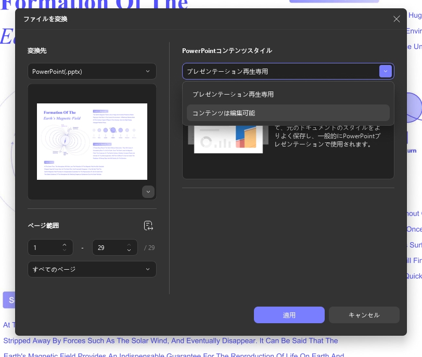This screenshot has height=357, width=422.
Task: Focus the end page field showing 29
Action: pyautogui.click(x=115, y=247)
